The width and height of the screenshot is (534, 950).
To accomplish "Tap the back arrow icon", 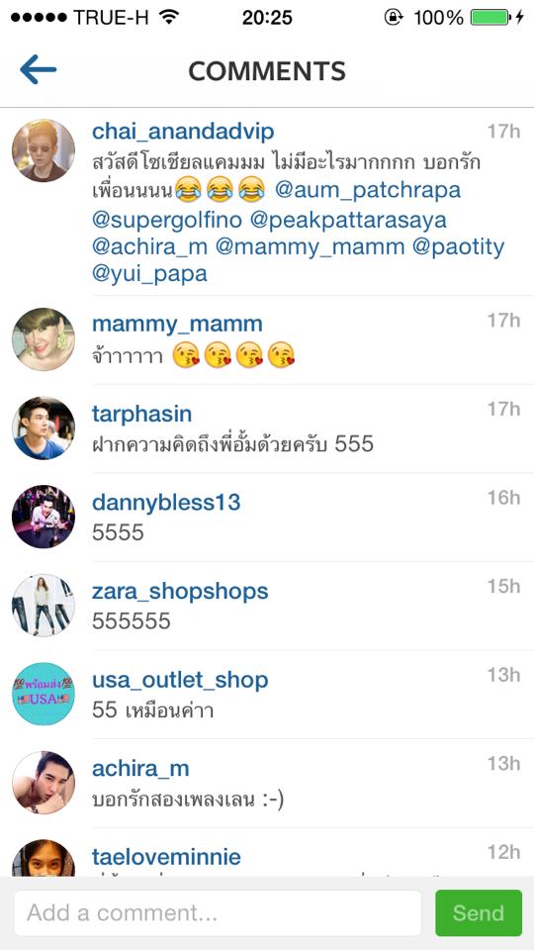I will [38, 69].
